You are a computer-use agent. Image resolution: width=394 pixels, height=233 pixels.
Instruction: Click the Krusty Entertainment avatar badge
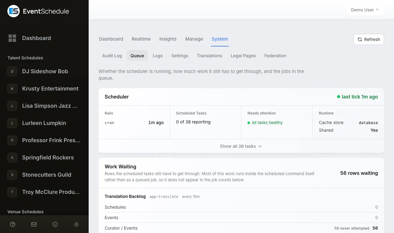point(12,89)
